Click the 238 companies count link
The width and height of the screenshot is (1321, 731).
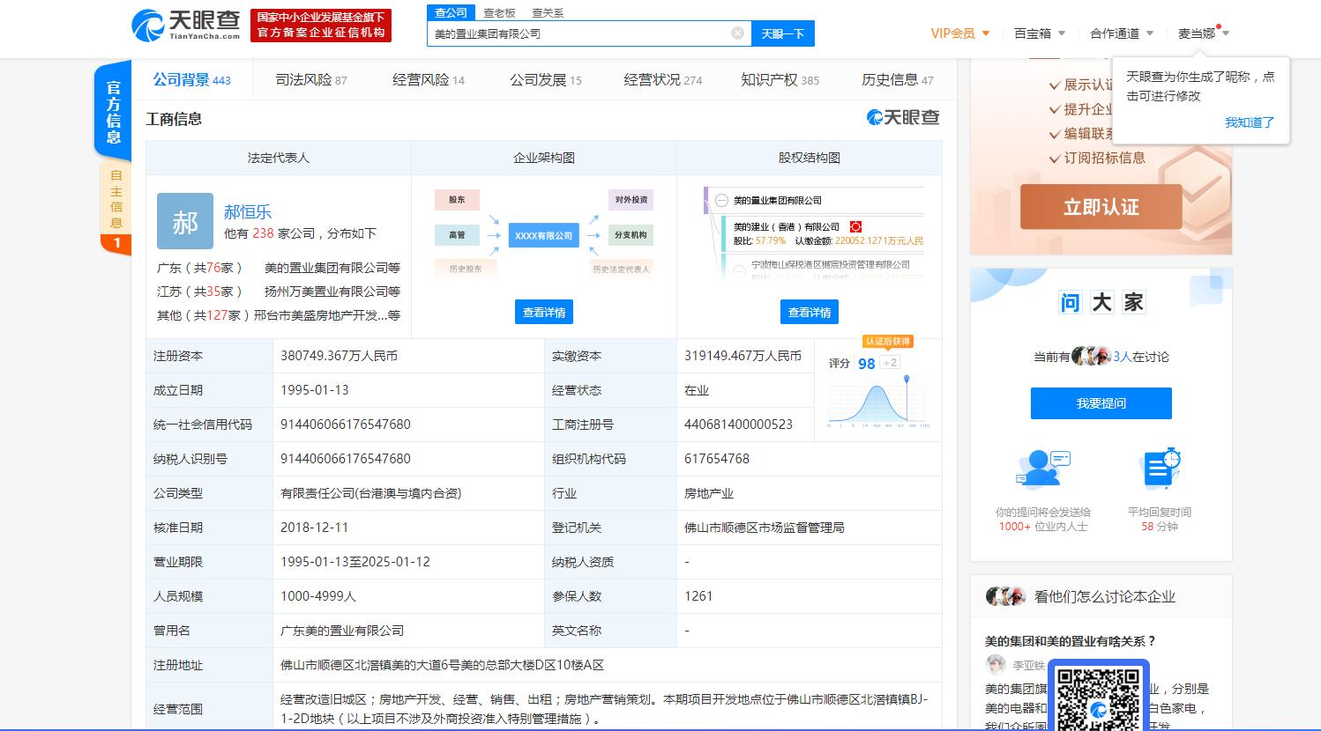coord(263,233)
